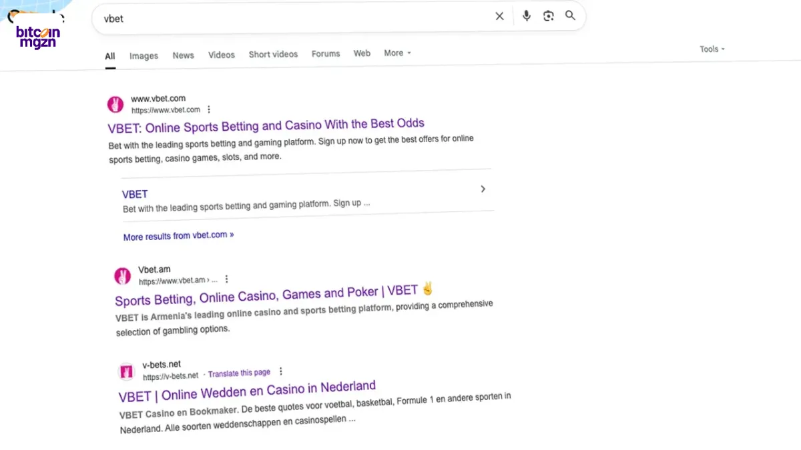Switch to the Images tab
This screenshot has width=801, height=450.
coord(144,56)
